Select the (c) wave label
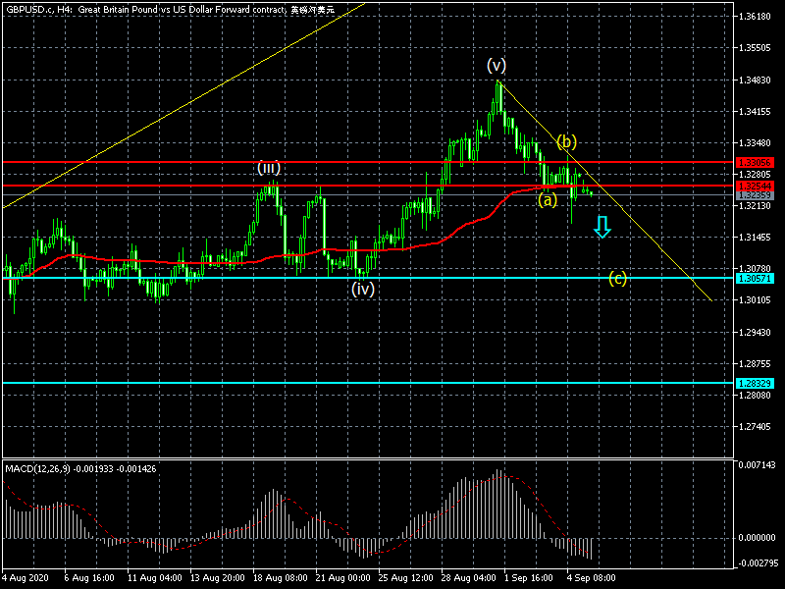The image size is (785, 589). click(617, 278)
